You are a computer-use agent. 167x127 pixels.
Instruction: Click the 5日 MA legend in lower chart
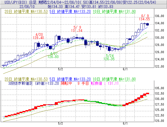click(70, 79)
